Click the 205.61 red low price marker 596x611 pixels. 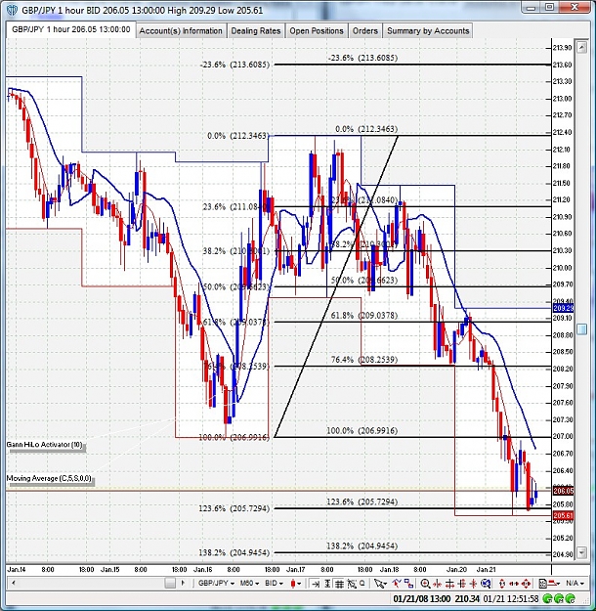[x=563, y=516]
